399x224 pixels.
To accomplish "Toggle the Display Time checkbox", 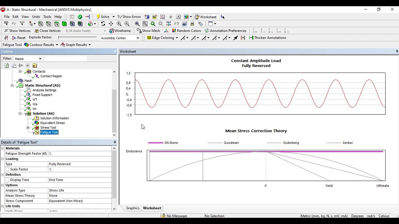I will [7, 180].
